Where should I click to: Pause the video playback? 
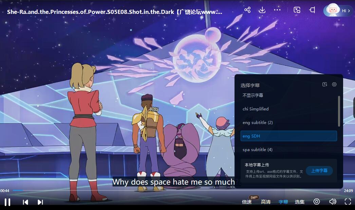7,202
